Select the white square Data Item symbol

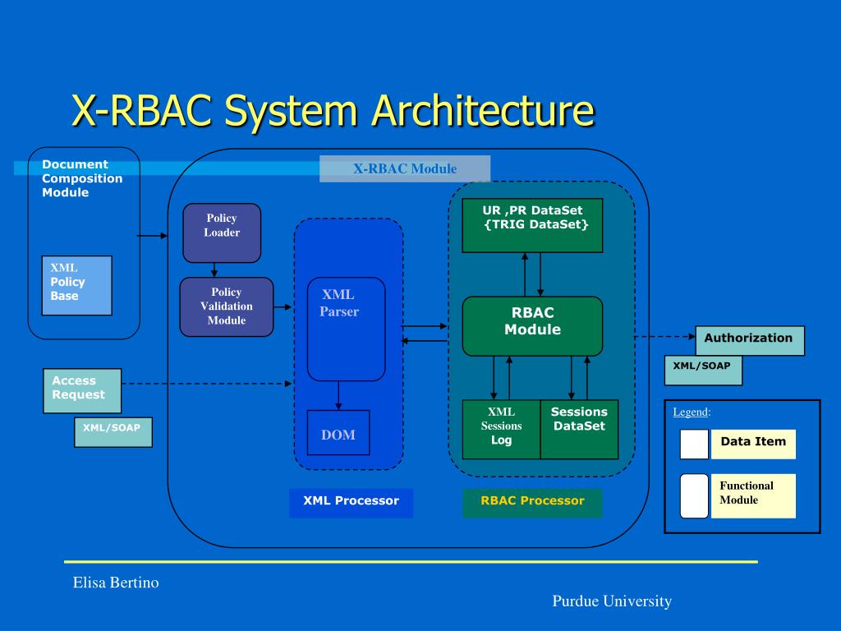694,444
